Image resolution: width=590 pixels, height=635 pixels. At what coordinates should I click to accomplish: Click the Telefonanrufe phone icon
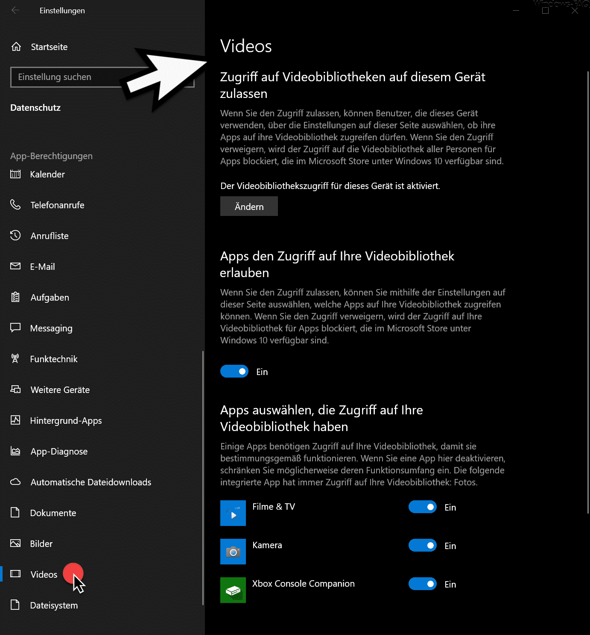pos(15,205)
